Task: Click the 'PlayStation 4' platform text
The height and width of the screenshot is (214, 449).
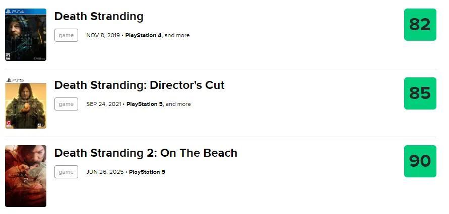Action: (143, 36)
